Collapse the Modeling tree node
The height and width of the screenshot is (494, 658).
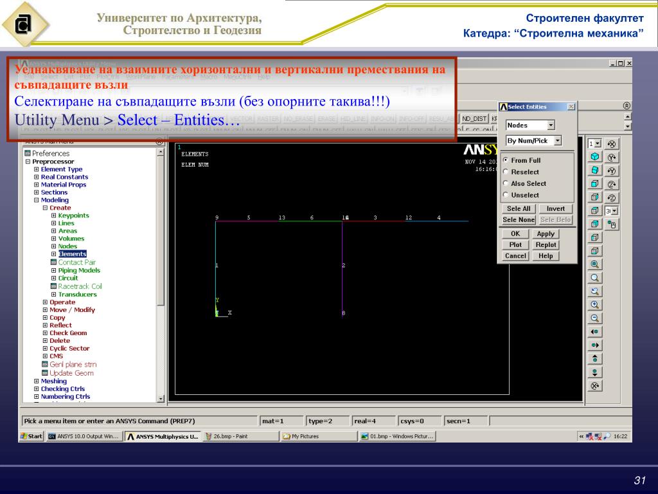click(x=37, y=200)
